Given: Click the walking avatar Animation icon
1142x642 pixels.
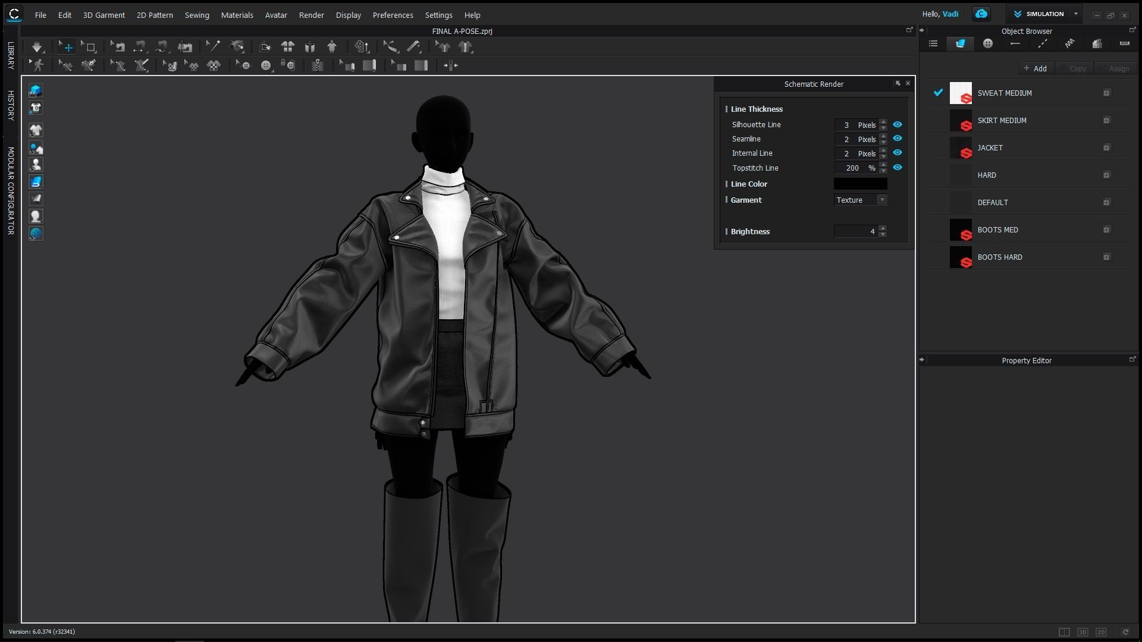Looking at the screenshot, I should (x=38, y=65).
